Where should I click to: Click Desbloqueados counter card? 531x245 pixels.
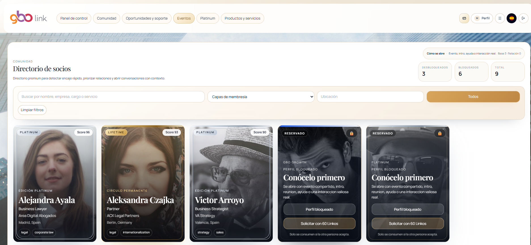click(435, 72)
